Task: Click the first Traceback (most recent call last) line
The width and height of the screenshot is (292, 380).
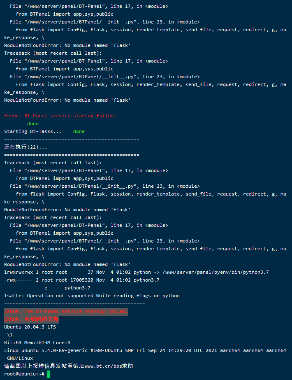Action: [x=53, y=54]
